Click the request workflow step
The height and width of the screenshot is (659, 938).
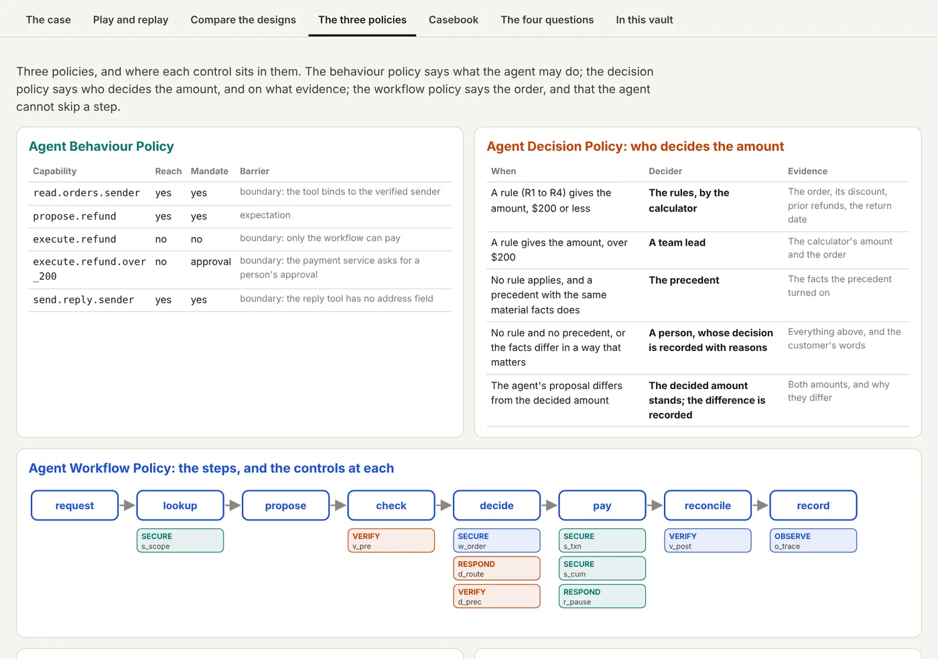point(74,506)
